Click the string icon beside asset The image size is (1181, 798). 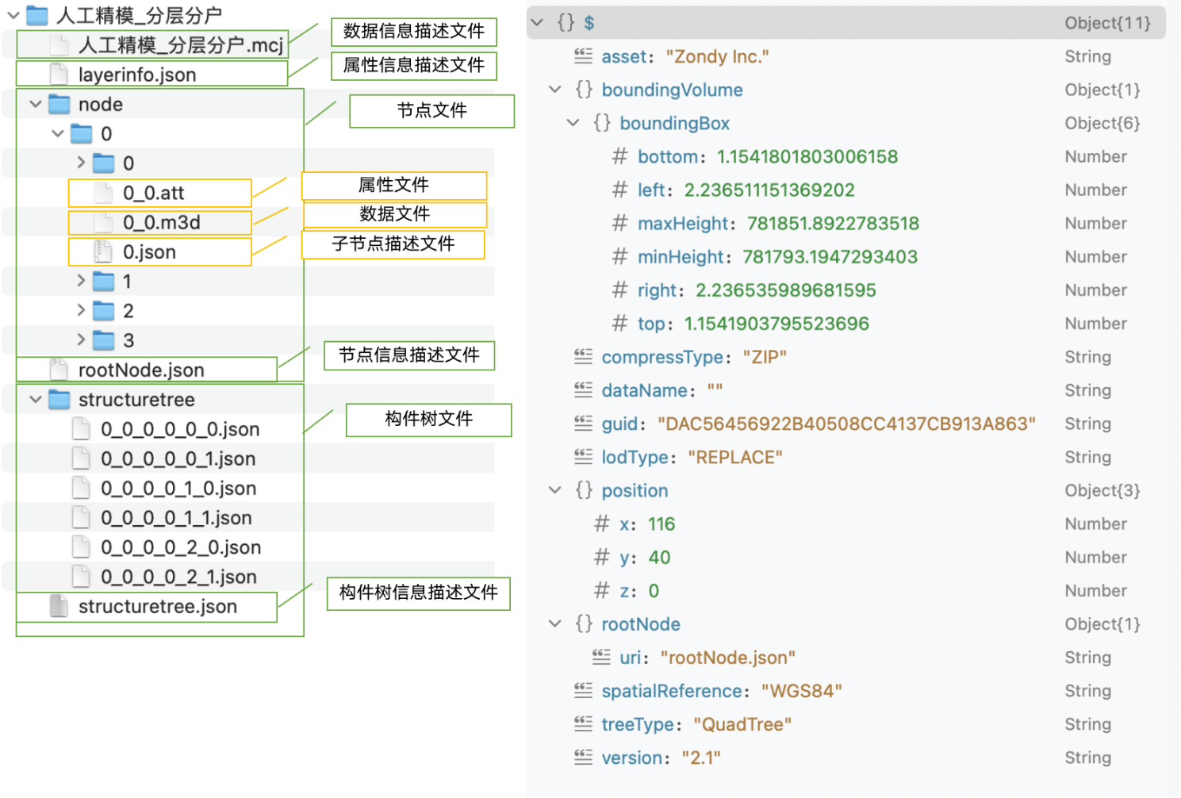tap(583, 56)
